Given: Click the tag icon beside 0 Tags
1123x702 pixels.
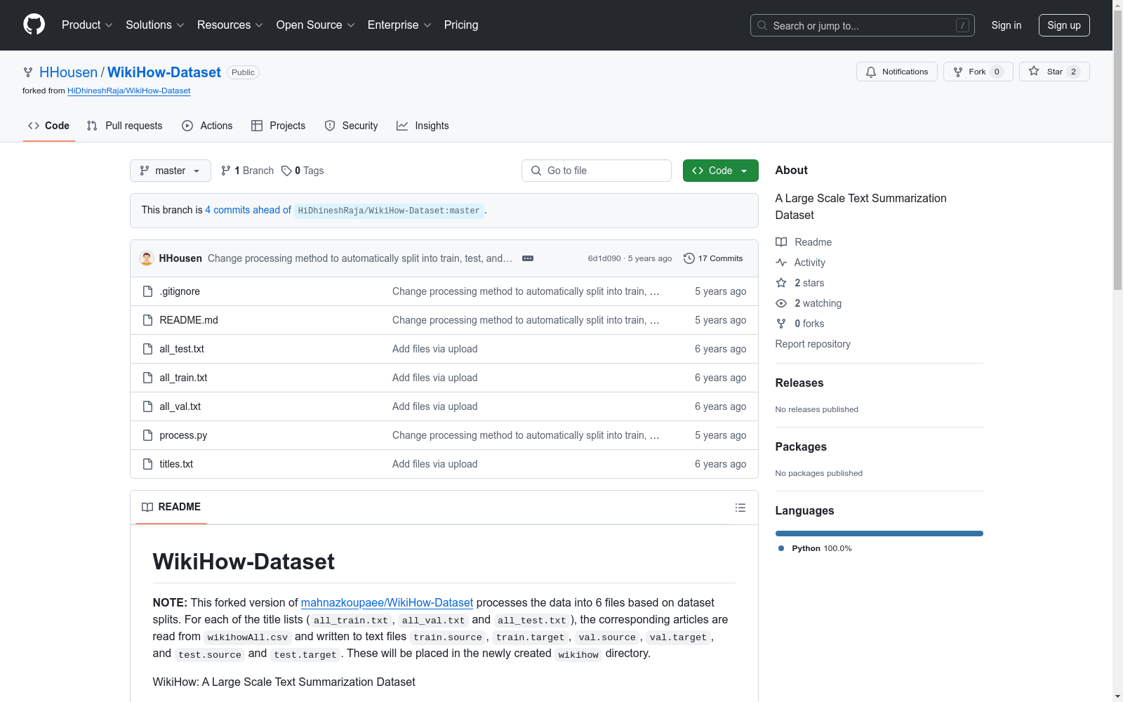Looking at the screenshot, I should [286, 171].
